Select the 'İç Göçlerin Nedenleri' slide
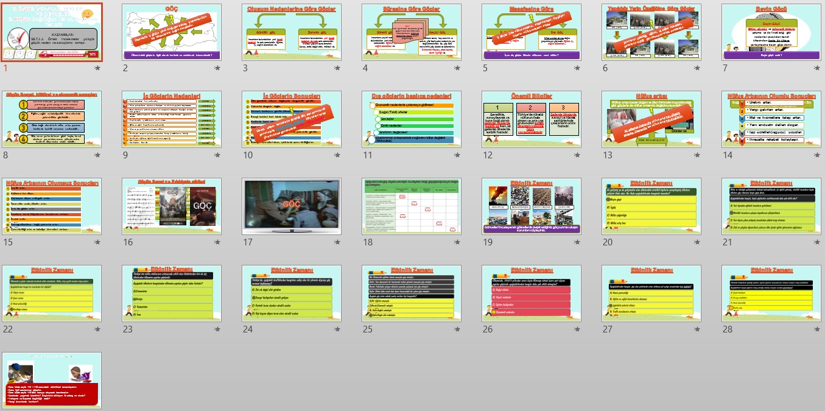The image size is (825, 411). pyautogui.click(x=172, y=119)
